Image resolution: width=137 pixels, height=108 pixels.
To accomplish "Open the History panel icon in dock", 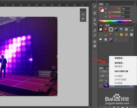I will click(x=95, y=7).
